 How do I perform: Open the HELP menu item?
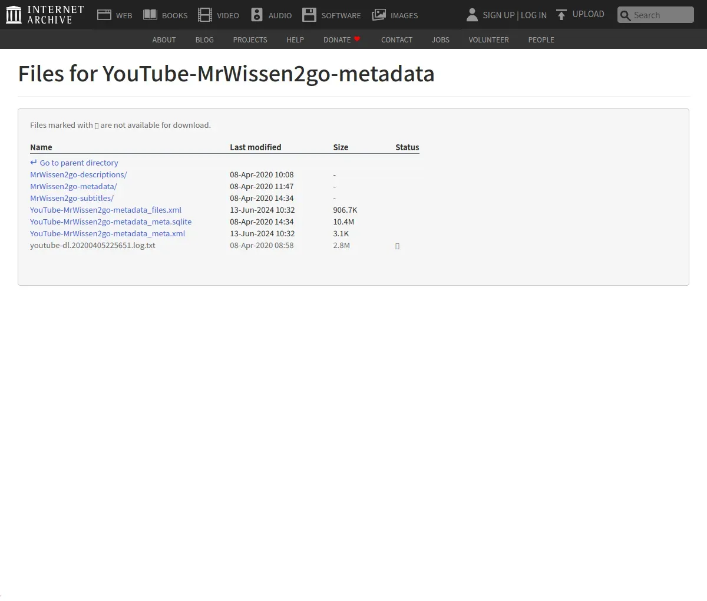click(x=295, y=39)
